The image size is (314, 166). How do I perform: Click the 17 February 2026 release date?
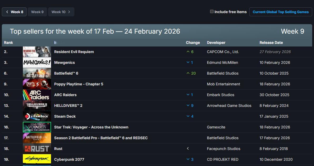pyautogui.click(x=275, y=138)
